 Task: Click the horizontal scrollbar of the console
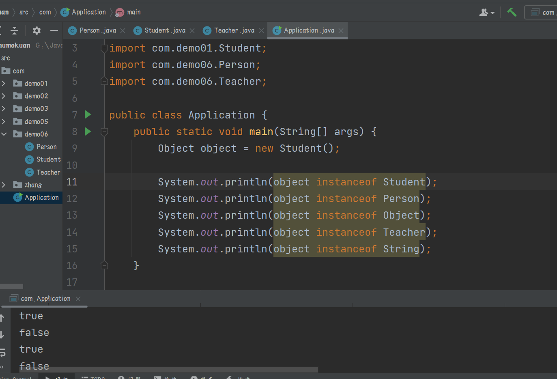click(x=169, y=370)
